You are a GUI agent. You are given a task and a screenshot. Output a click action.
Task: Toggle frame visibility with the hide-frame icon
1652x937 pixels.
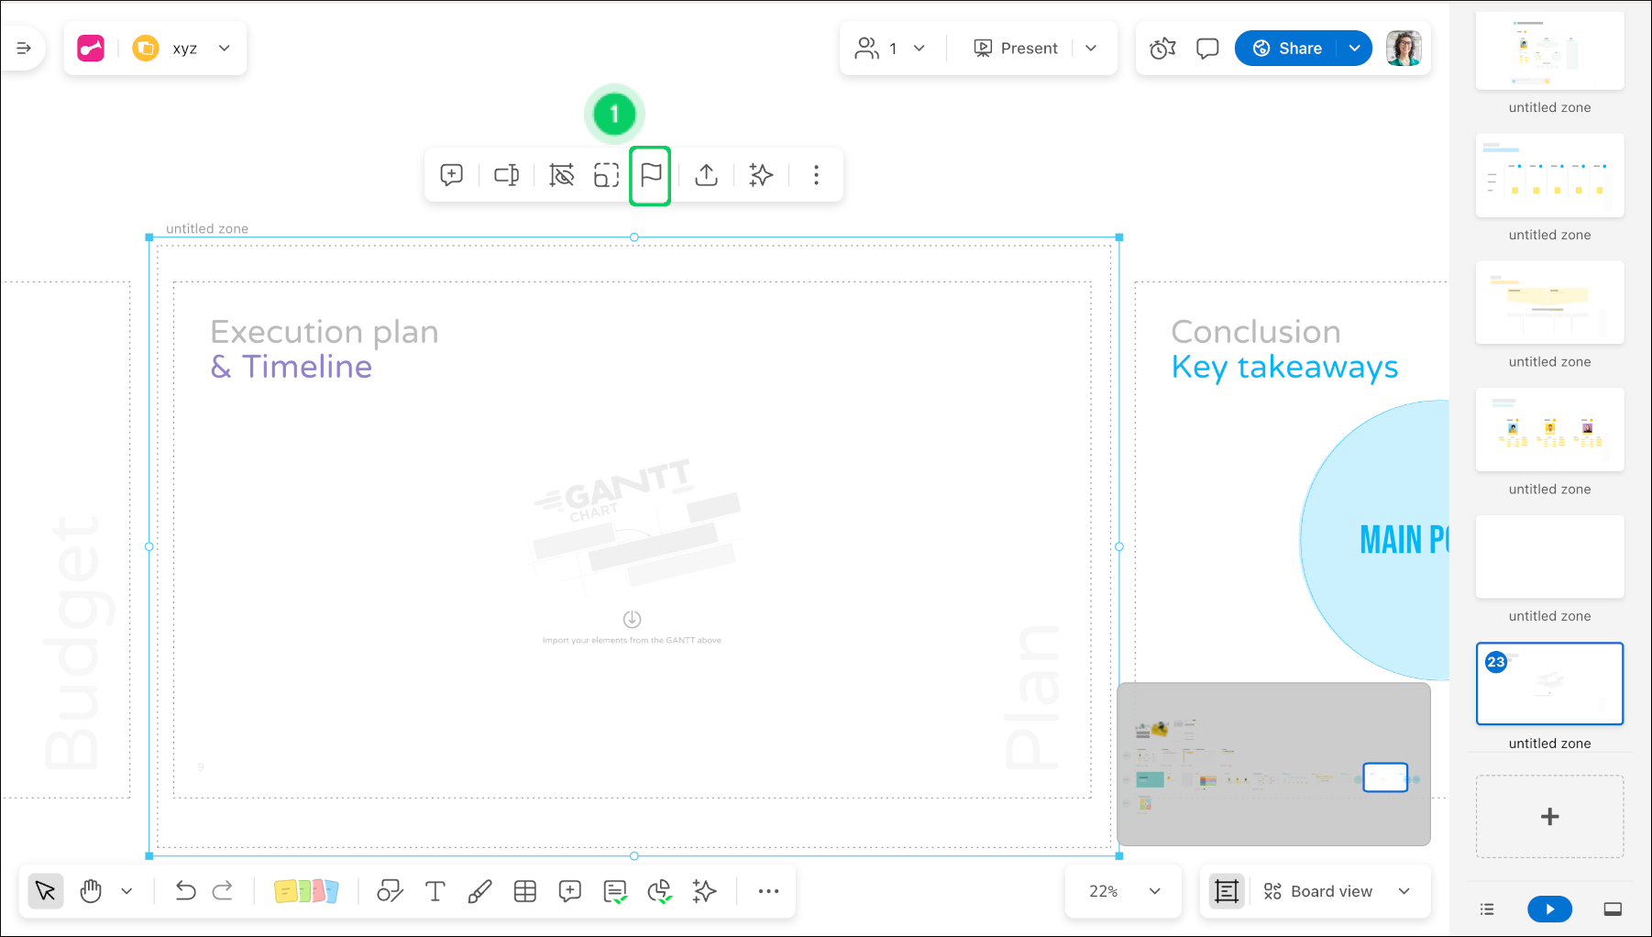coord(562,175)
